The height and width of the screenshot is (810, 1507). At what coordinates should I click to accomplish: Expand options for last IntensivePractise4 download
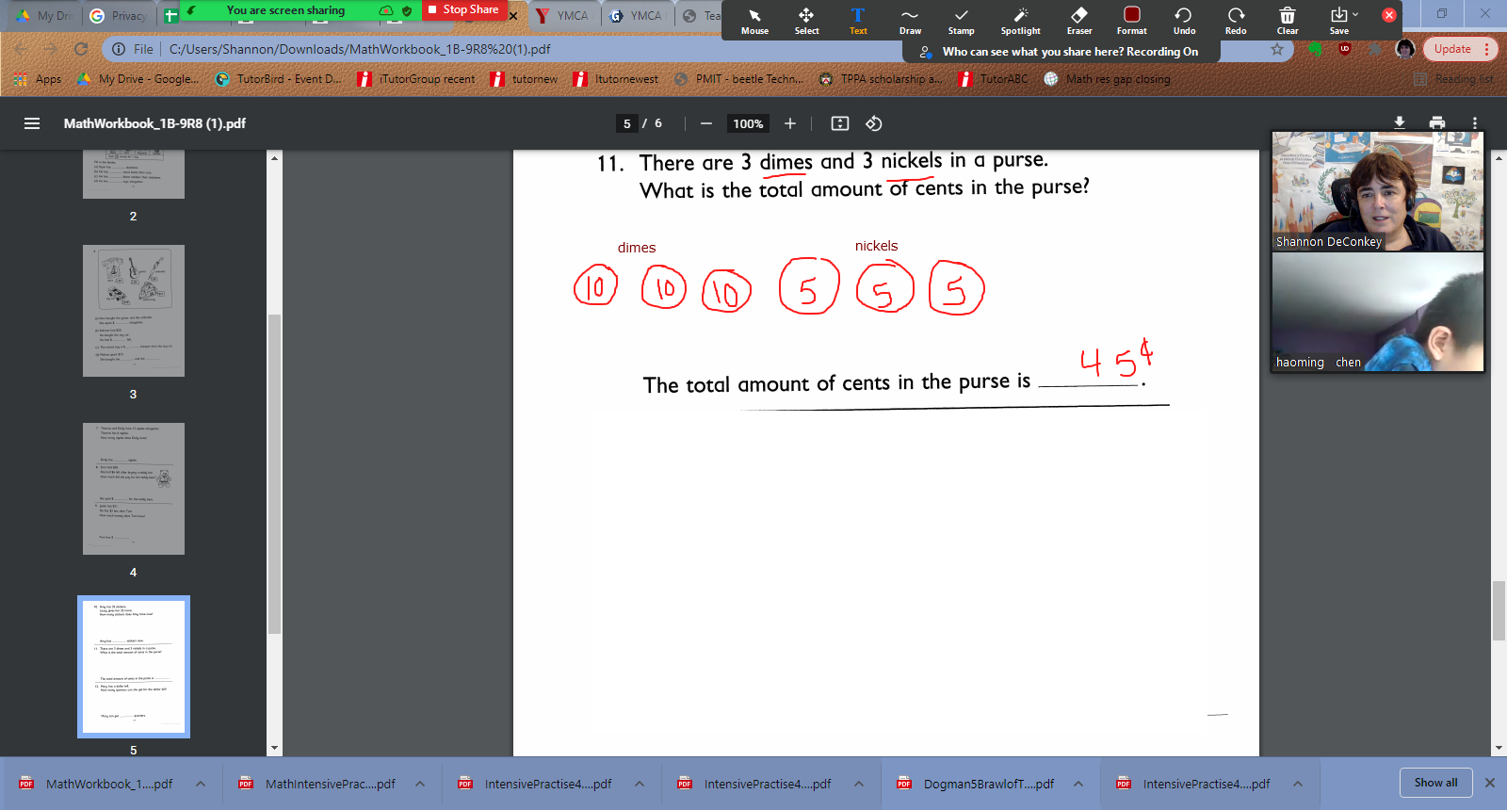(x=1298, y=784)
